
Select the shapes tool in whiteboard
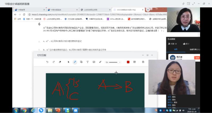click(81, 62)
